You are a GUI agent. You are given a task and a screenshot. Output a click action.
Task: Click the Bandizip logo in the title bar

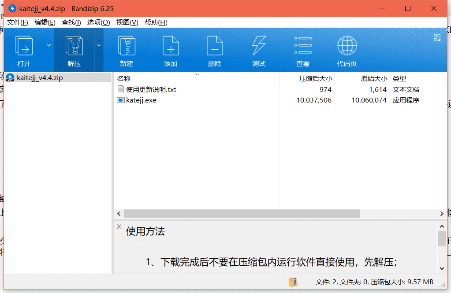coord(12,8)
